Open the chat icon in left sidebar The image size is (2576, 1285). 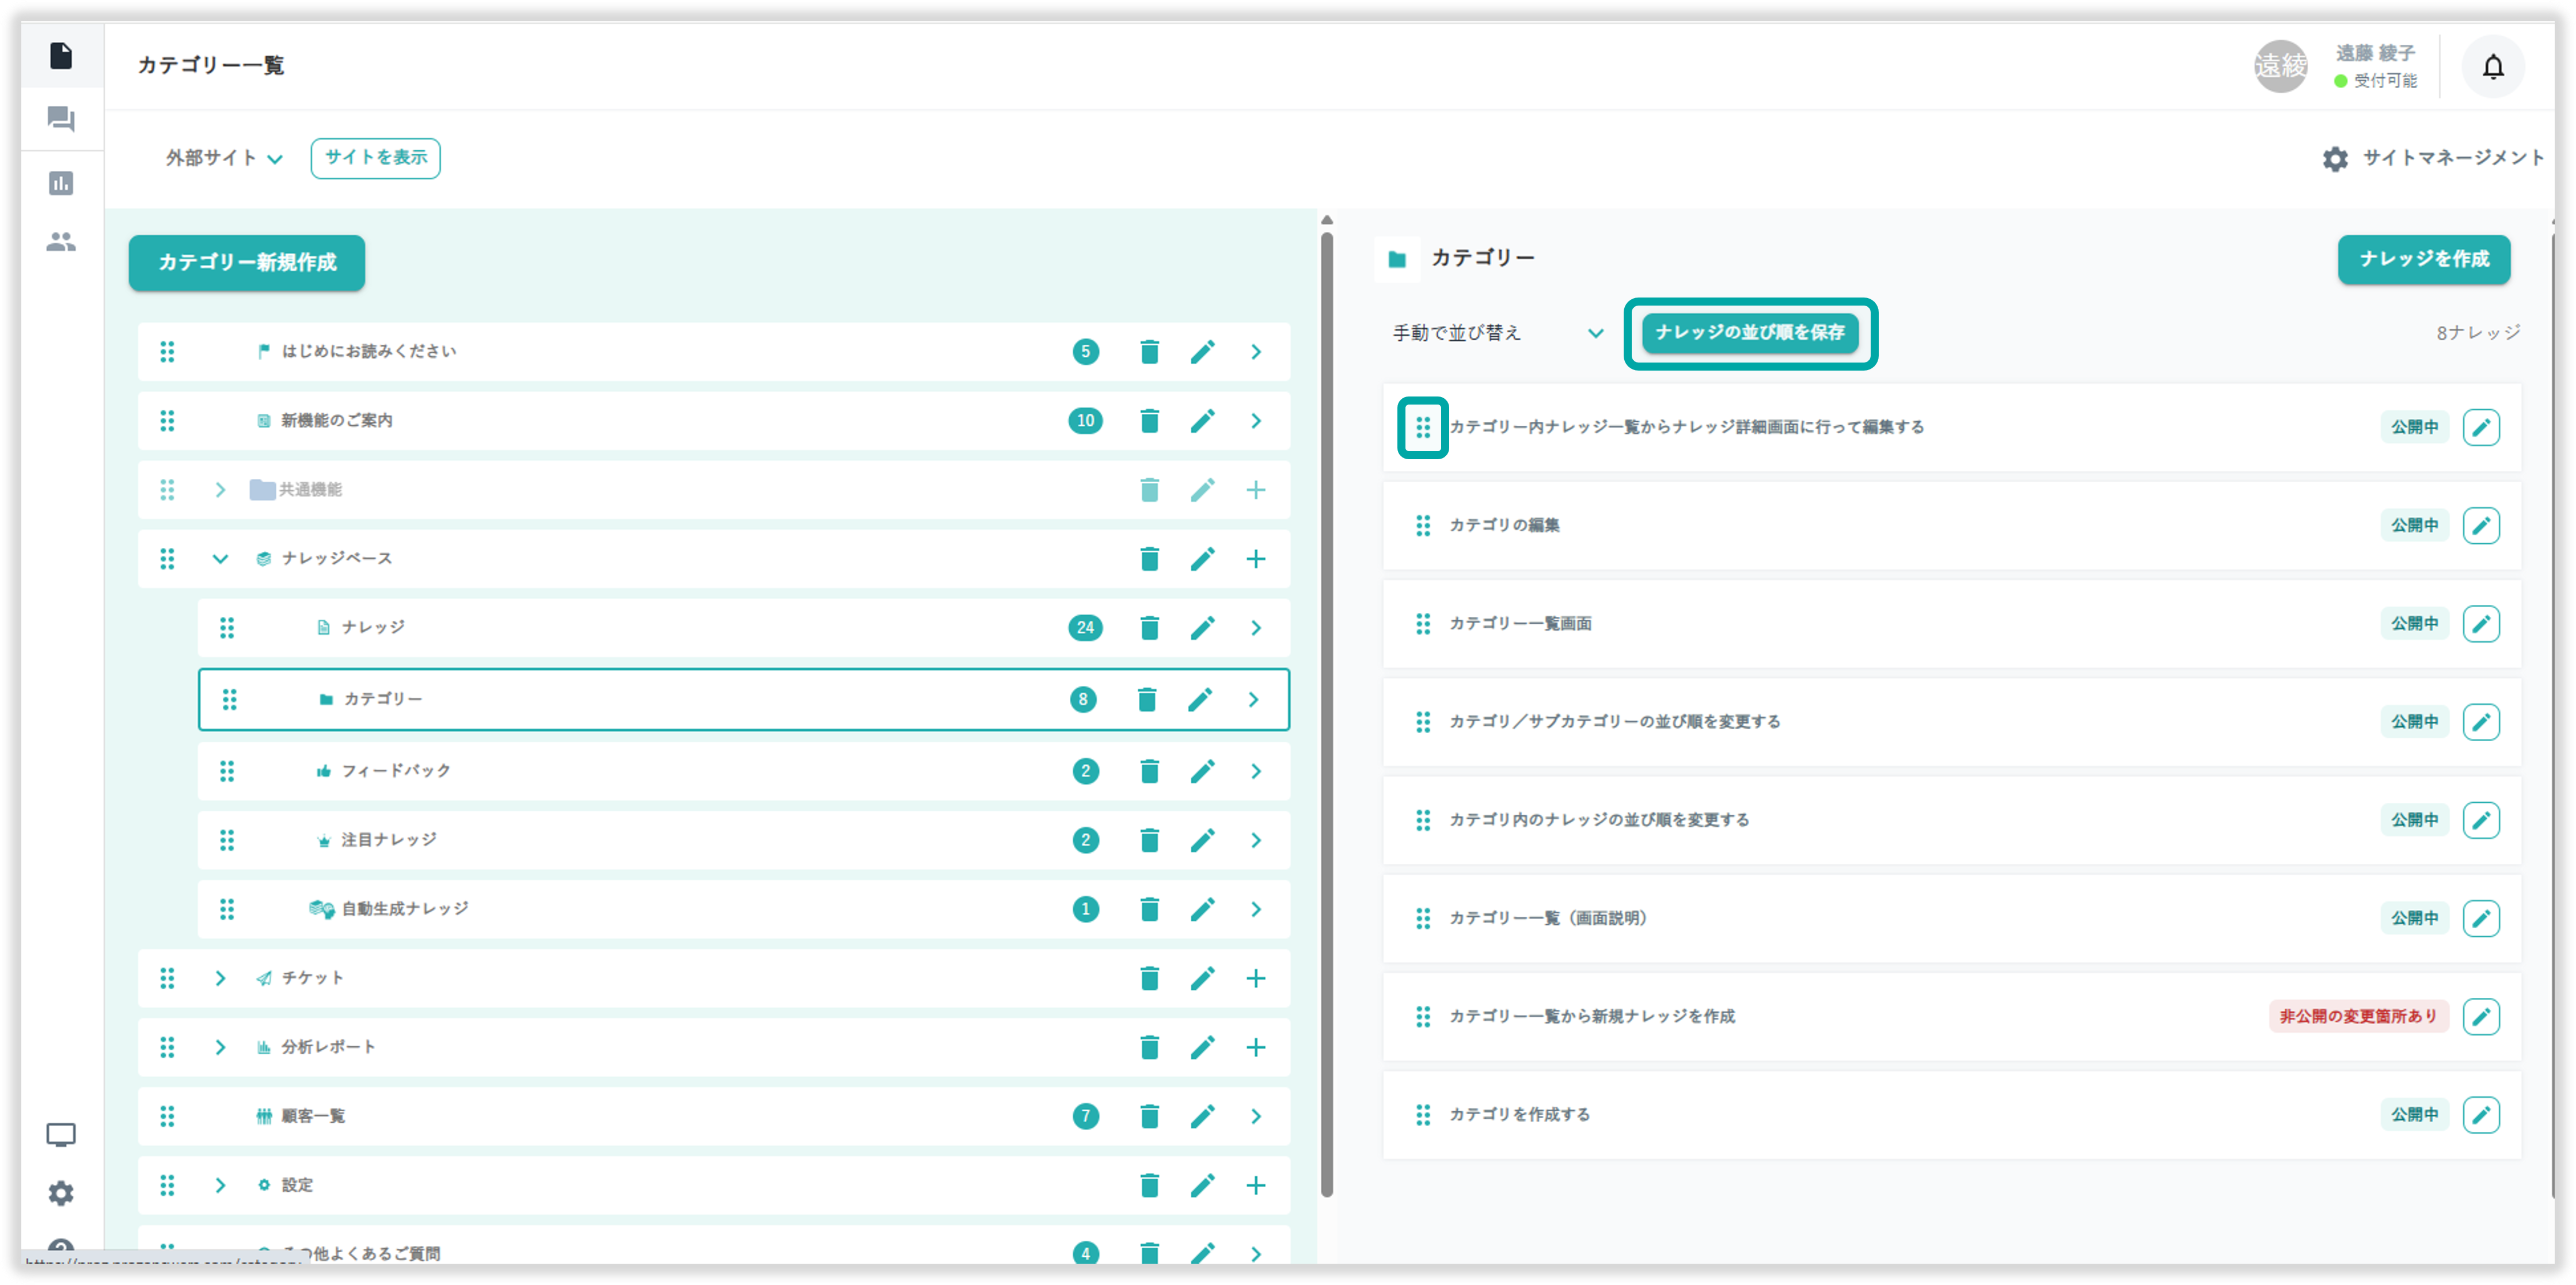[x=61, y=120]
